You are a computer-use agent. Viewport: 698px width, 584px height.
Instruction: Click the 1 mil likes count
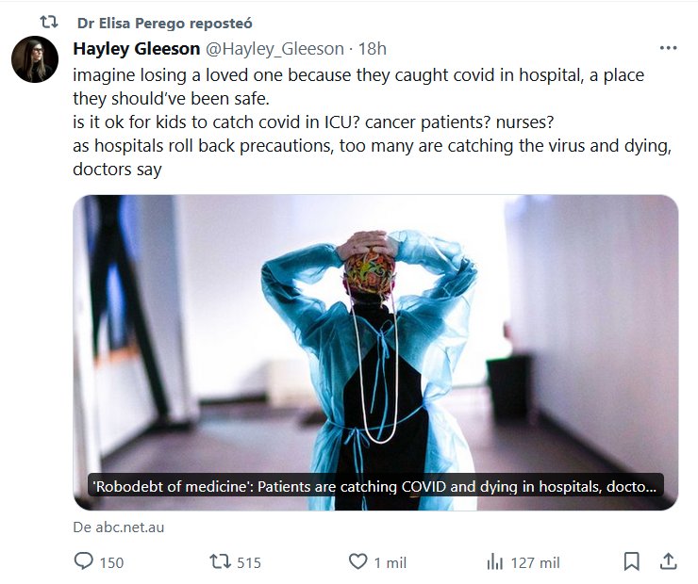[391, 562]
